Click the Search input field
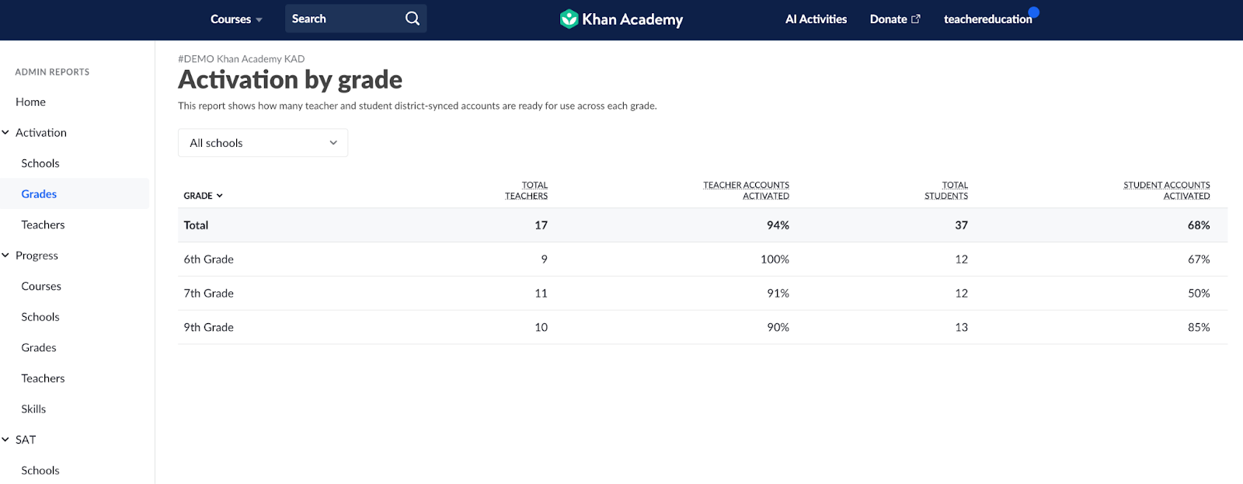 [x=342, y=19]
